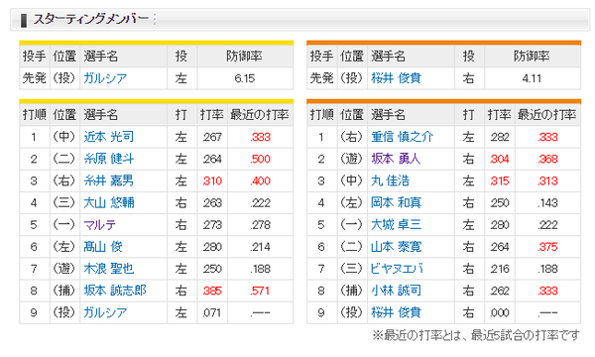Image resolution: width=595 pixels, height=357 pixels.
Task: Open player link 近本 光司
Action: pos(108,137)
